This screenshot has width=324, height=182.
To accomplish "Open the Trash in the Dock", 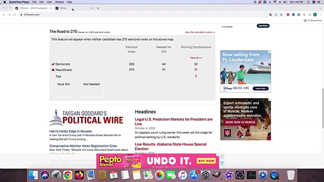I will (291, 175).
